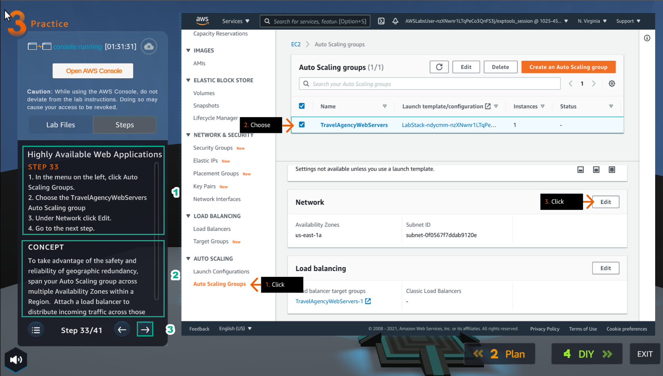Focus the services search box
Screen dimensions: 663x376
pyautogui.click(x=315, y=21)
